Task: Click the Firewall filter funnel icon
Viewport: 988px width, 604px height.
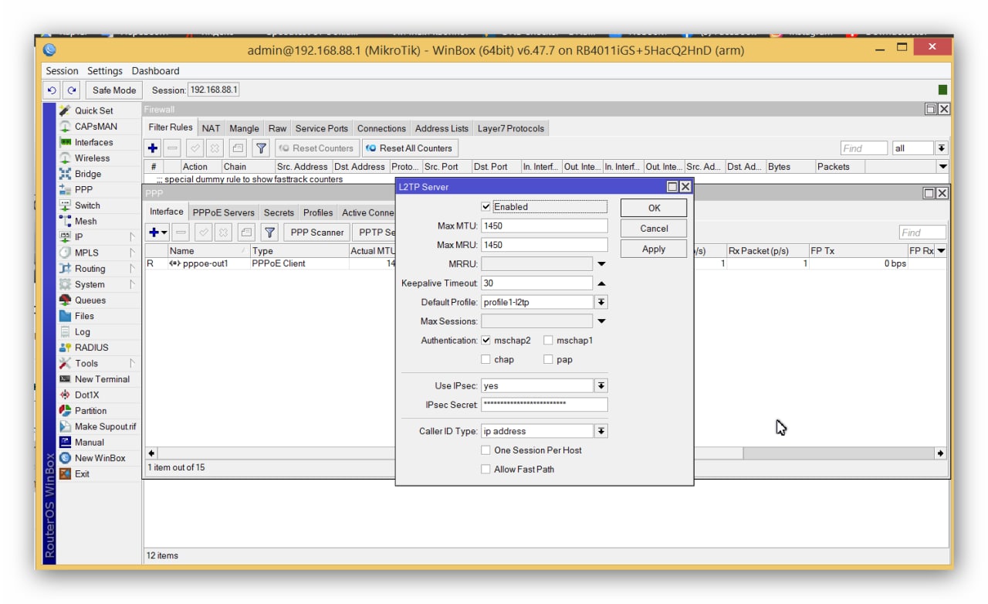Action: (x=261, y=148)
